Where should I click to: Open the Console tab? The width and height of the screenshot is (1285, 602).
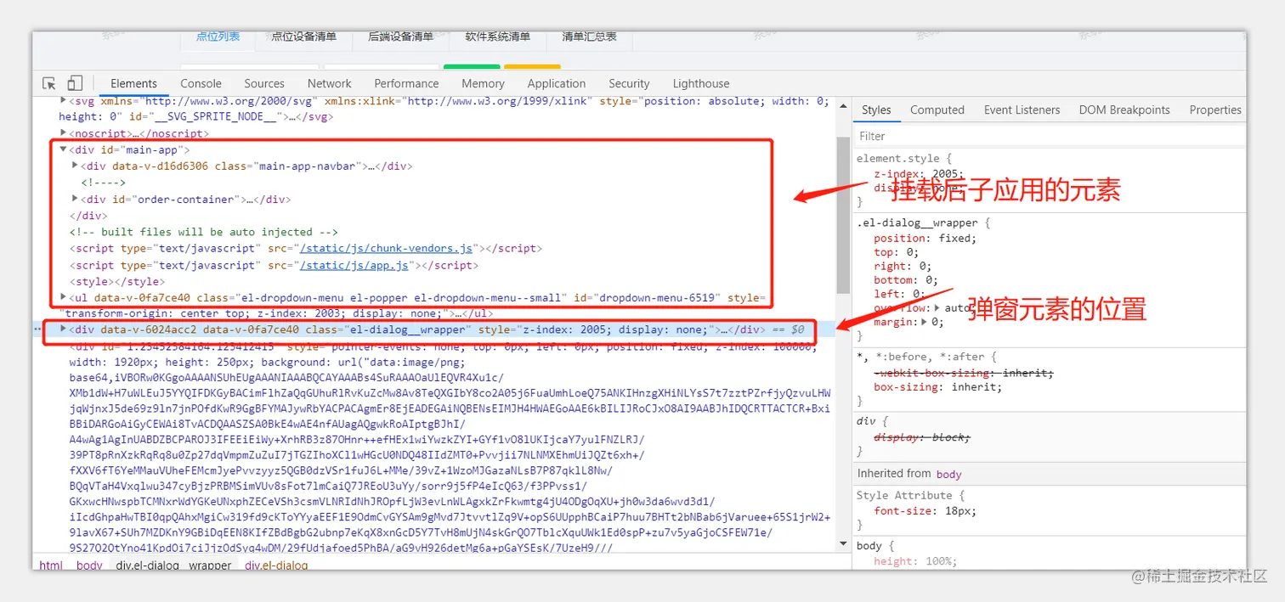pos(201,83)
